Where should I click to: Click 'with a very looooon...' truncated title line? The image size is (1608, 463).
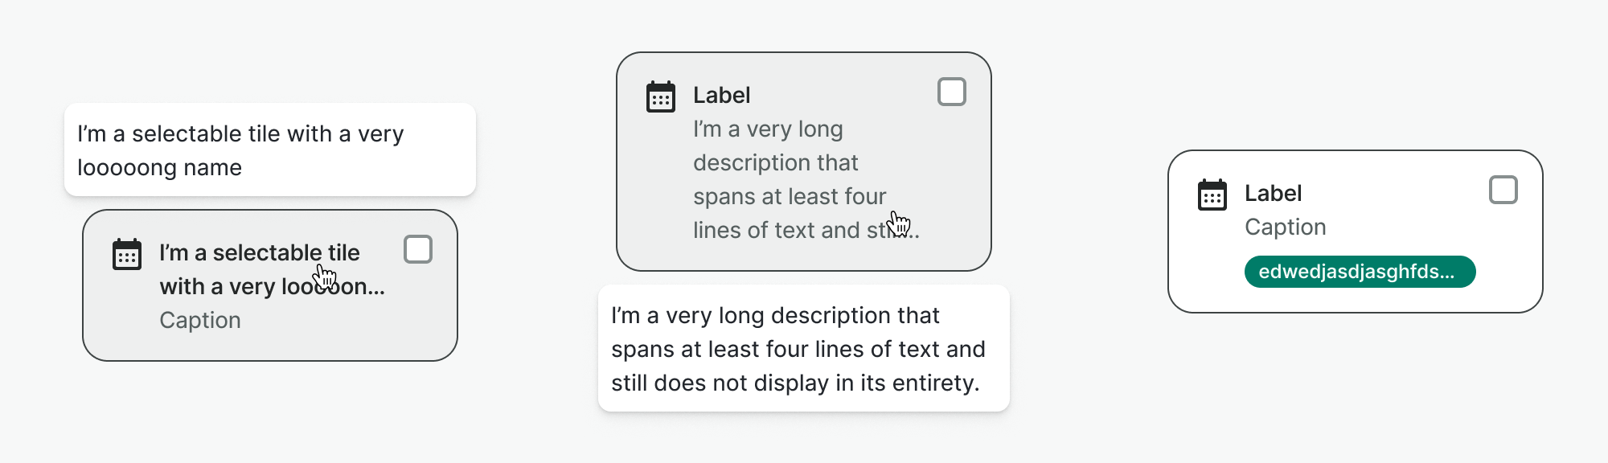pyautogui.click(x=272, y=287)
